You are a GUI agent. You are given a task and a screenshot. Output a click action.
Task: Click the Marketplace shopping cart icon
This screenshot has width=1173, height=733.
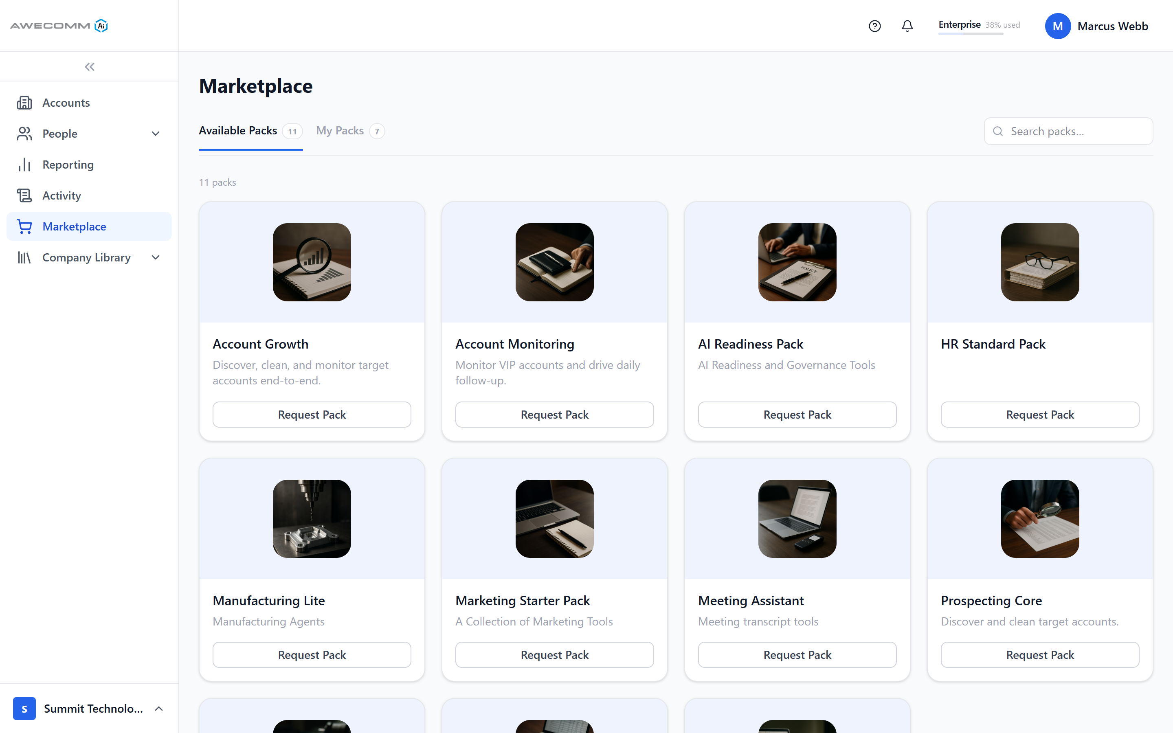pos(24,226)
